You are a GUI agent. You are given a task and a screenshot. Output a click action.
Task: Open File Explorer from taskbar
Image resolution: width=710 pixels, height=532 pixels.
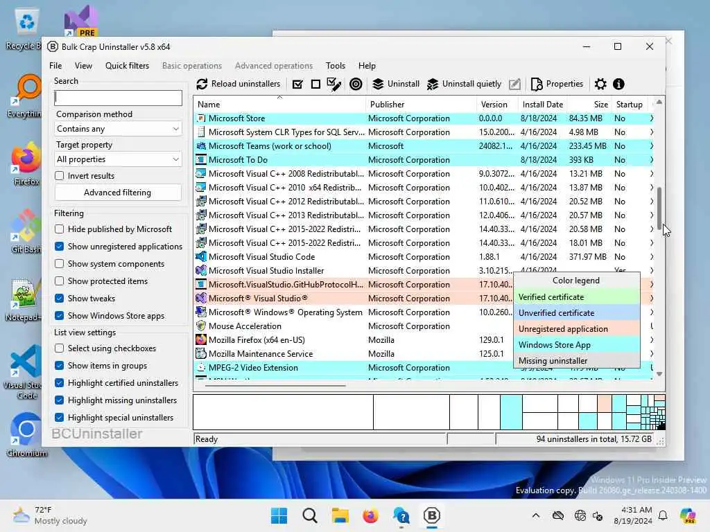pos(340,515)
